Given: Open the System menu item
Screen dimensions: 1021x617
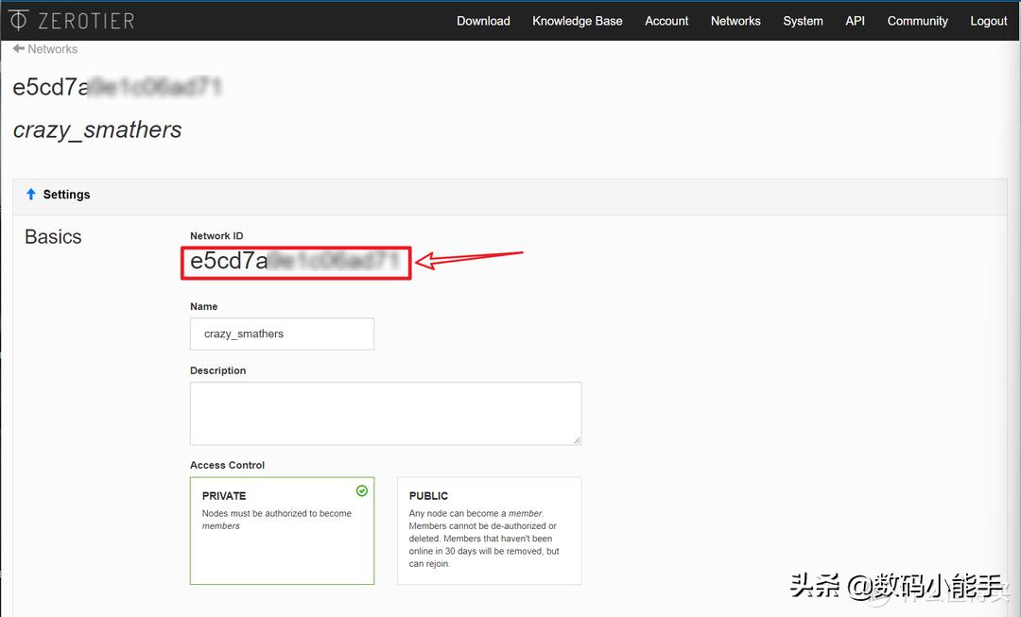Looking at the screenshot, I should coord(803,21).
